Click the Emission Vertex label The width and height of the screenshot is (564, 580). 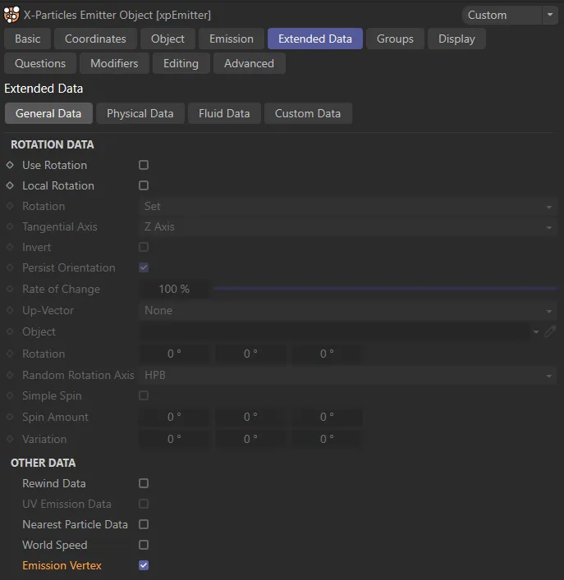pyautogui.click(x=62, y=565)
